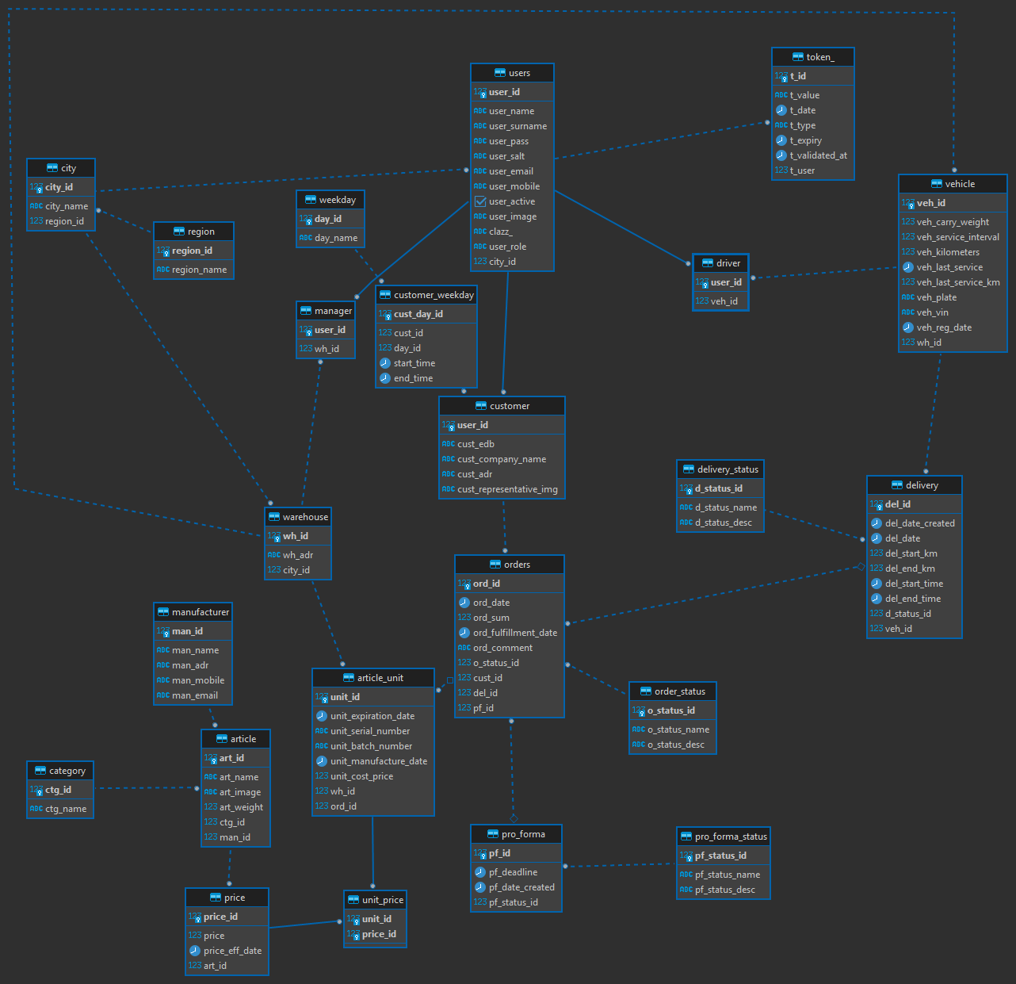Click the ABC text icon beside user_email

pyautogui.click(x=480, y=171)
